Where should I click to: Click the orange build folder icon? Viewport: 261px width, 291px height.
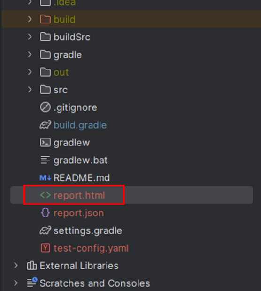coord(45,19)
